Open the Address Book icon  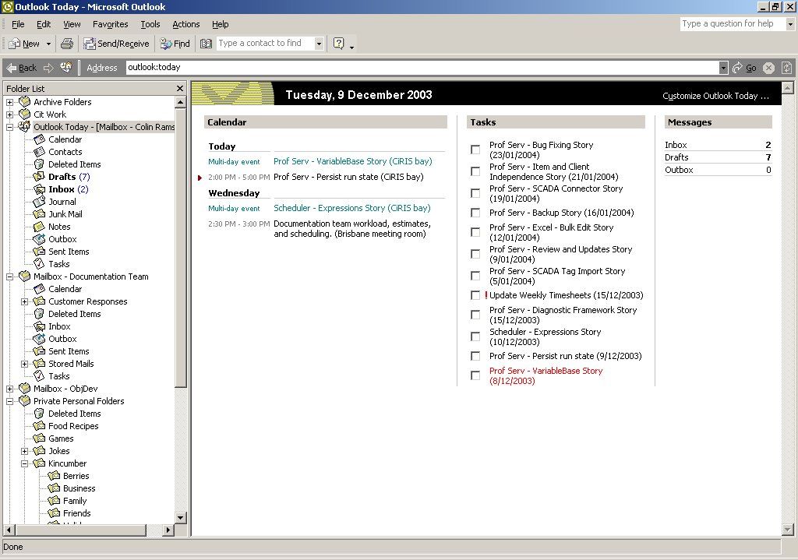[x=206, y=44]
